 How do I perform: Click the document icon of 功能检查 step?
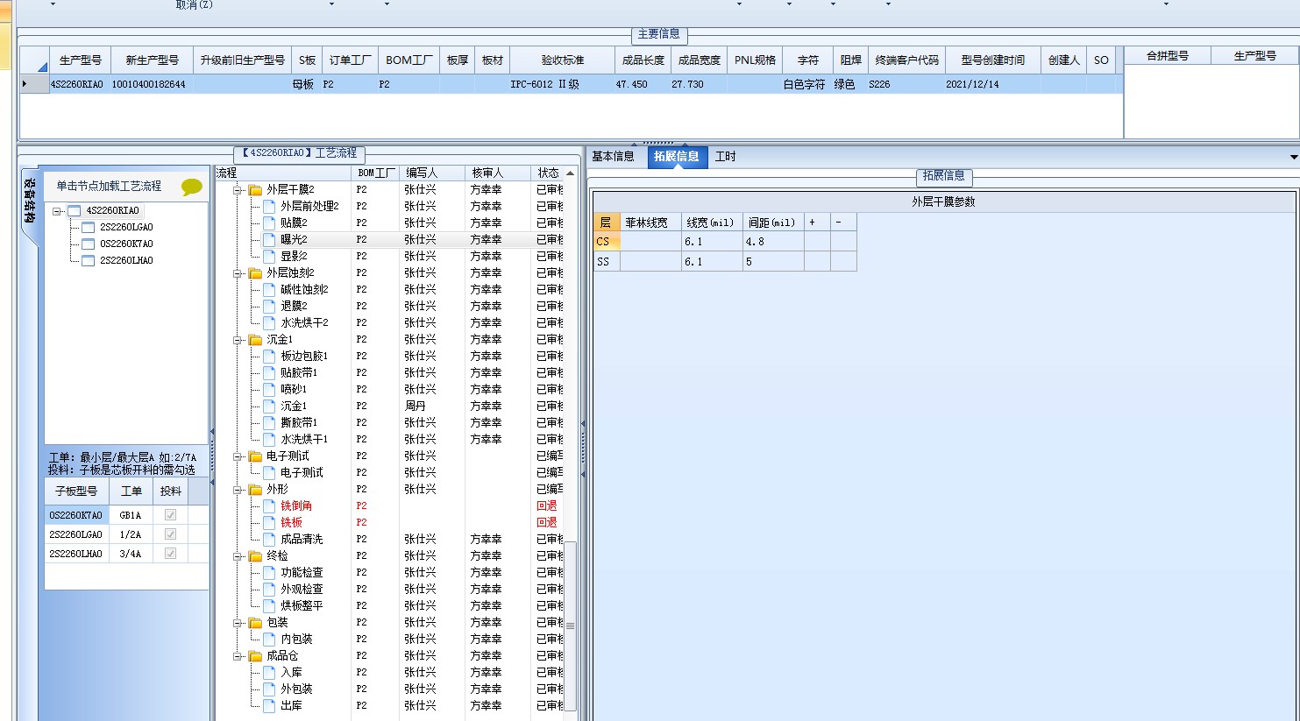pyautogui.click(x=269, y=573)
